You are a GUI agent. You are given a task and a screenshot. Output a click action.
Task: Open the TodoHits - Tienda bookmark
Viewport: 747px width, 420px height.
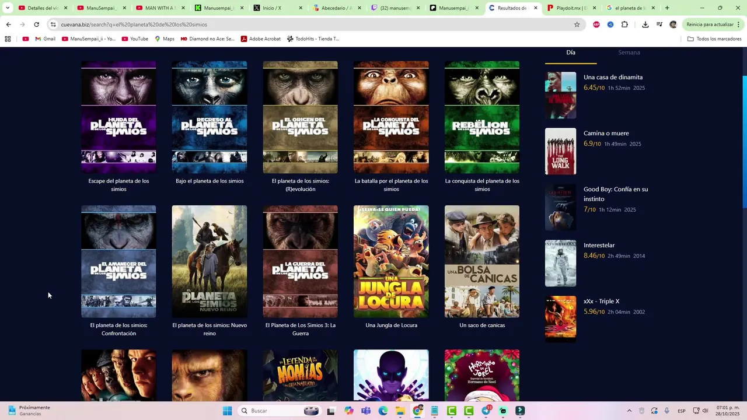coord(313,39)
